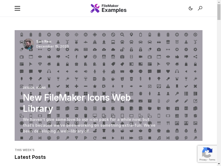The width and height of the screenshot is (221, 166).
Task: Click the scrollbar down arrow
Action: tap(219, 164)
